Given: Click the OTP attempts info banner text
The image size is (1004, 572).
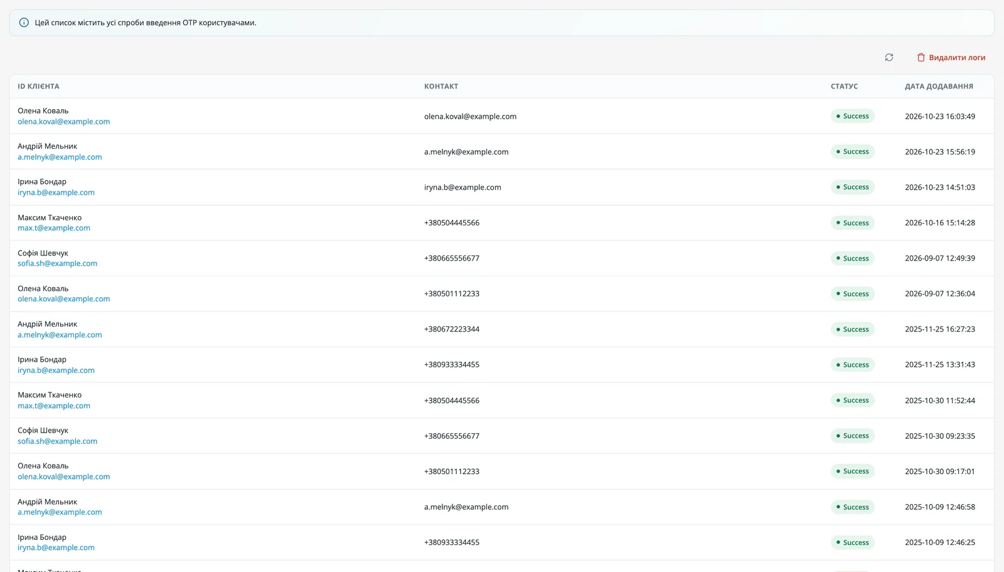Looking at the screenshot, I should coord(146,23).
